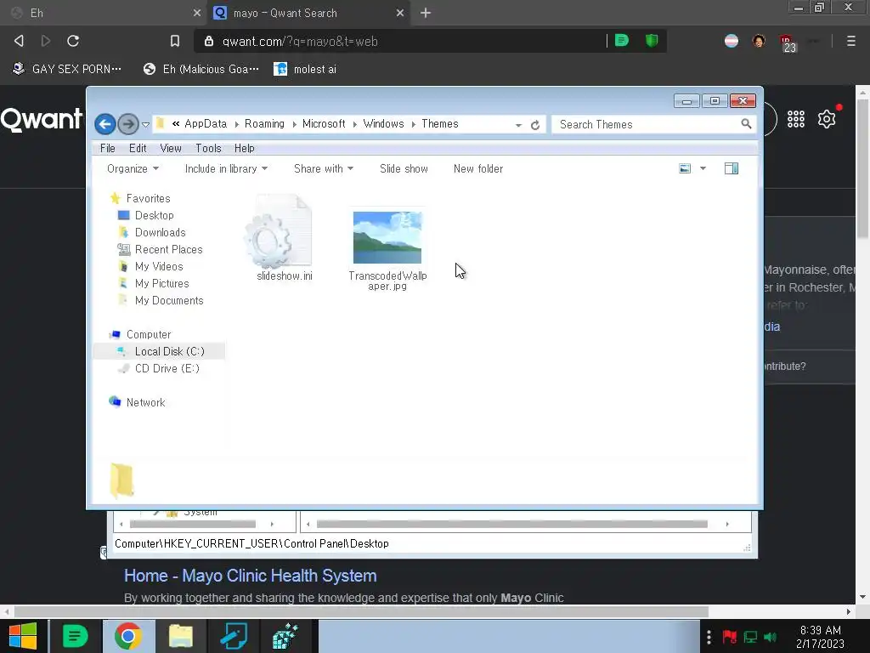The image size is (870, 653).
Task: Open File Explorer from taskbar
Action: tap(180, 636)
